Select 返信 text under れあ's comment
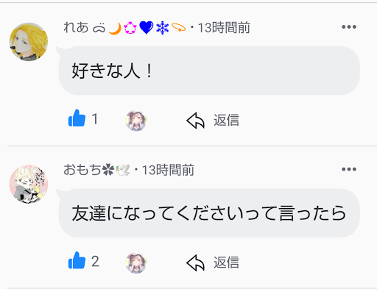377x289 pixels. [x=226, y=120]
